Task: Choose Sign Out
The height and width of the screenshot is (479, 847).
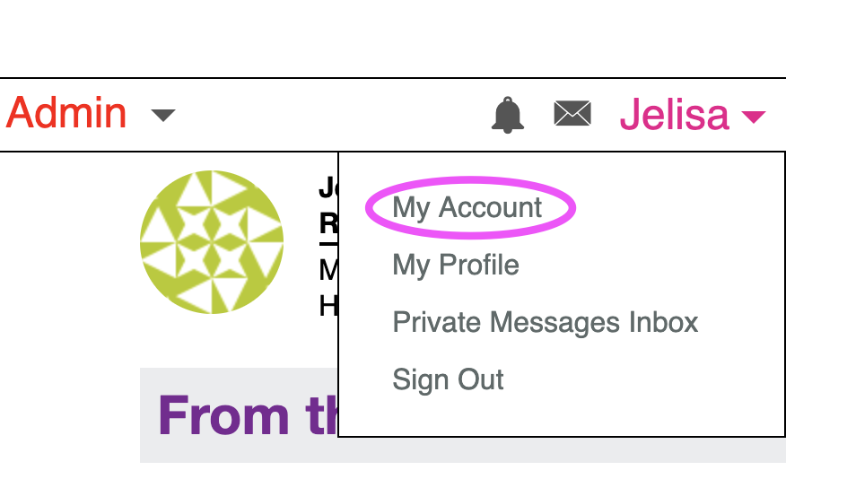Action: tap(448, 379)
